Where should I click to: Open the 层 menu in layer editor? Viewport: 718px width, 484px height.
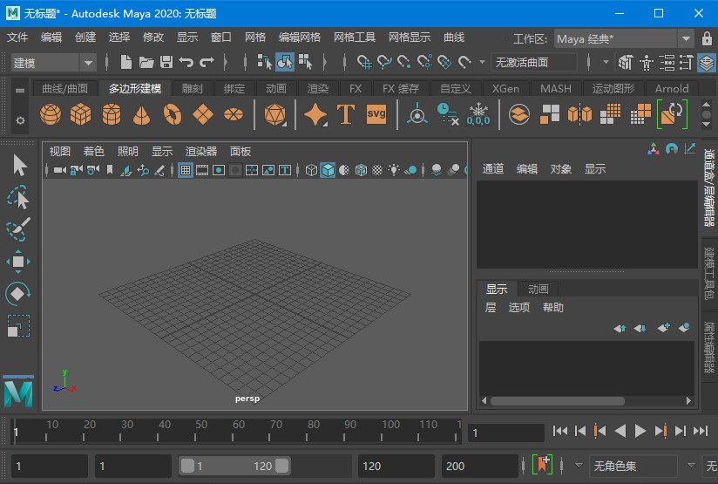(491, 308)
